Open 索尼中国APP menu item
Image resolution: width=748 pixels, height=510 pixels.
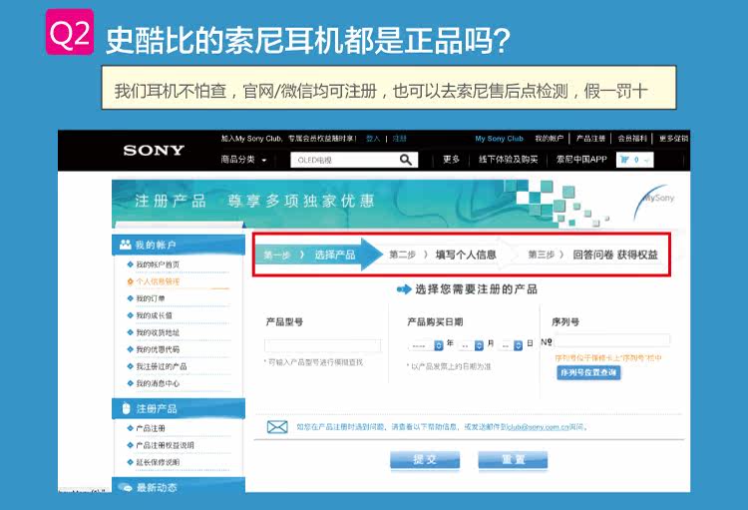[581, 160]
